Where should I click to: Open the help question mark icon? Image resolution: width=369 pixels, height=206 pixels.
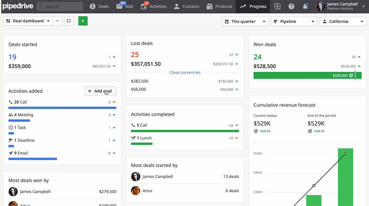tap(291, 6)
